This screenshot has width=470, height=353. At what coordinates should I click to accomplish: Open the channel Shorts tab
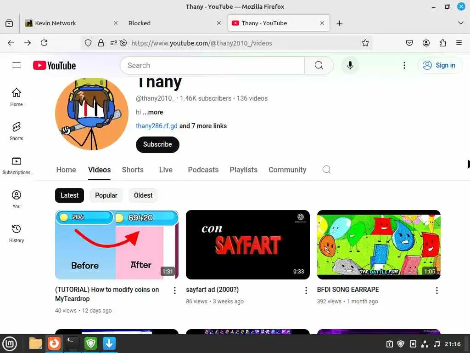point(133,170)
